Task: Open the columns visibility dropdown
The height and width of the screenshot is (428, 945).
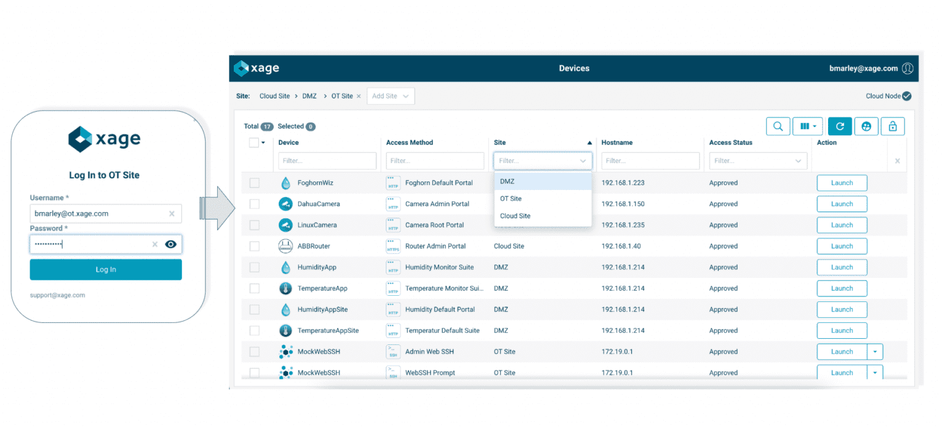Action: (808, 126)
